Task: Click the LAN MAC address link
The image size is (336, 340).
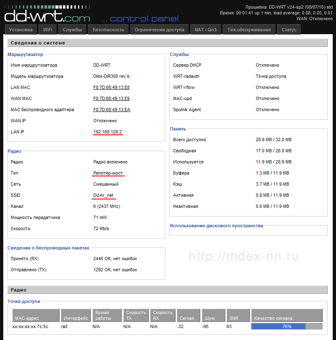Action: [x=111, y=87]
